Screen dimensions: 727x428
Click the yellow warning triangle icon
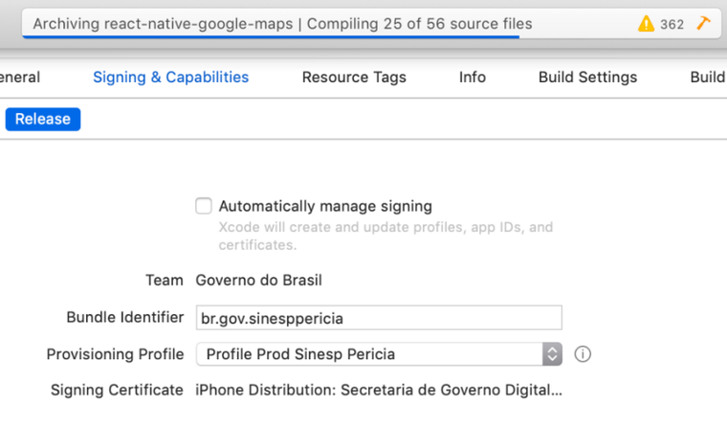(647, 24)
